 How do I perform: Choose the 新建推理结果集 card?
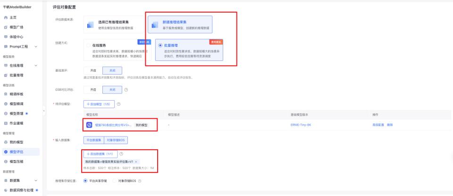point(180,25)
